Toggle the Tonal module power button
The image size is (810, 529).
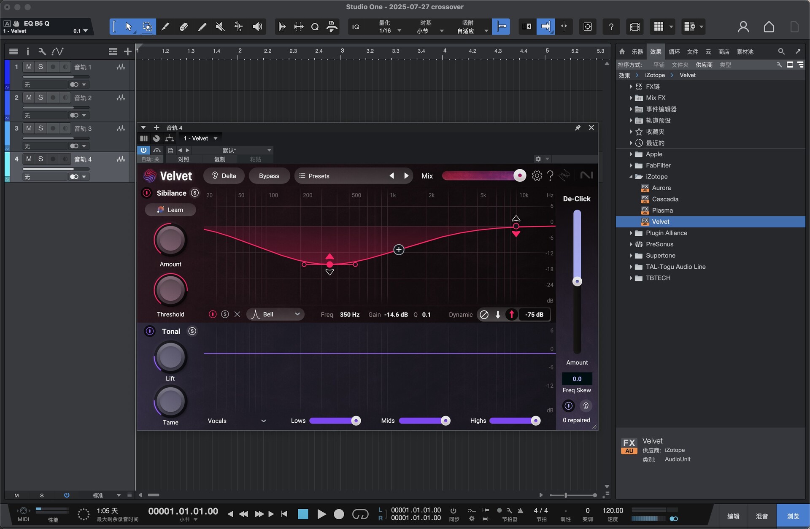point(150,332)
